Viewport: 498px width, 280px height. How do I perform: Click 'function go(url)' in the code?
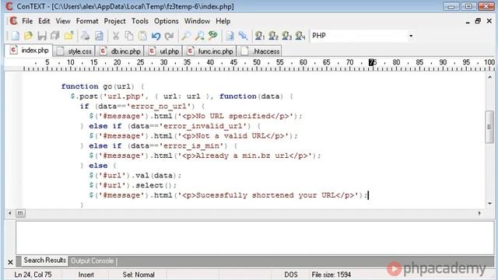pos(98,86)
